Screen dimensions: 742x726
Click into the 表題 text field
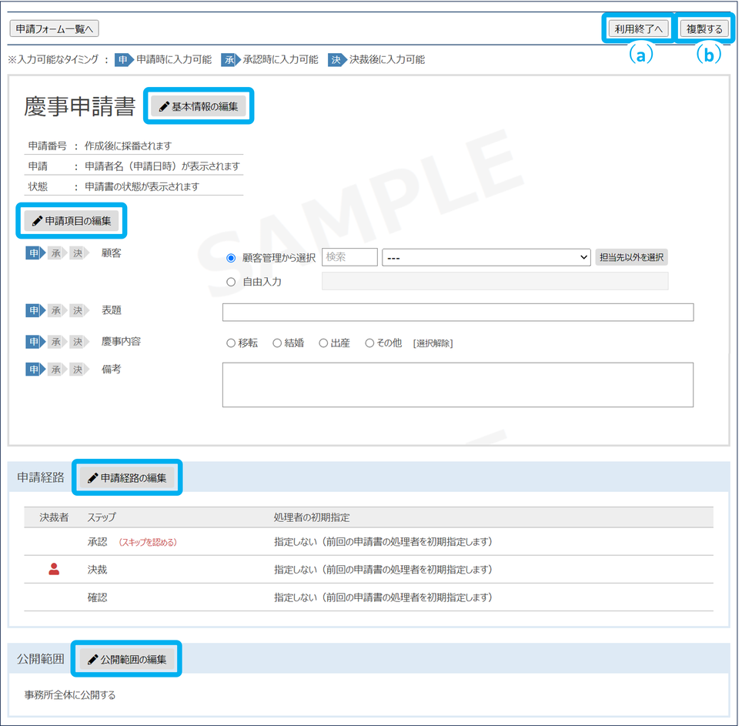[457, 312]
